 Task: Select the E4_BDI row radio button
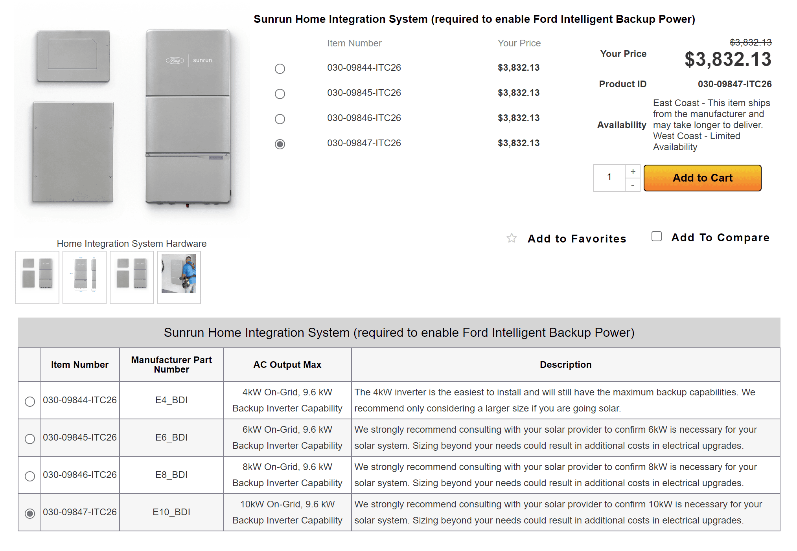(x=30, y=401)
